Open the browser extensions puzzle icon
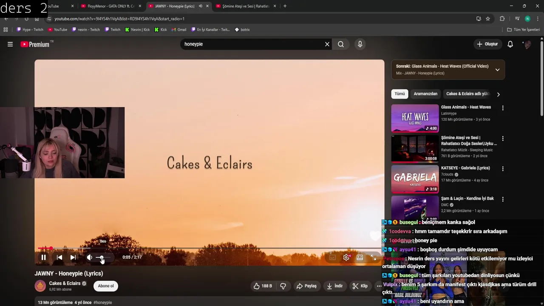Image resolution: width=544 pixels, height=306 pixels. point(502,19)
